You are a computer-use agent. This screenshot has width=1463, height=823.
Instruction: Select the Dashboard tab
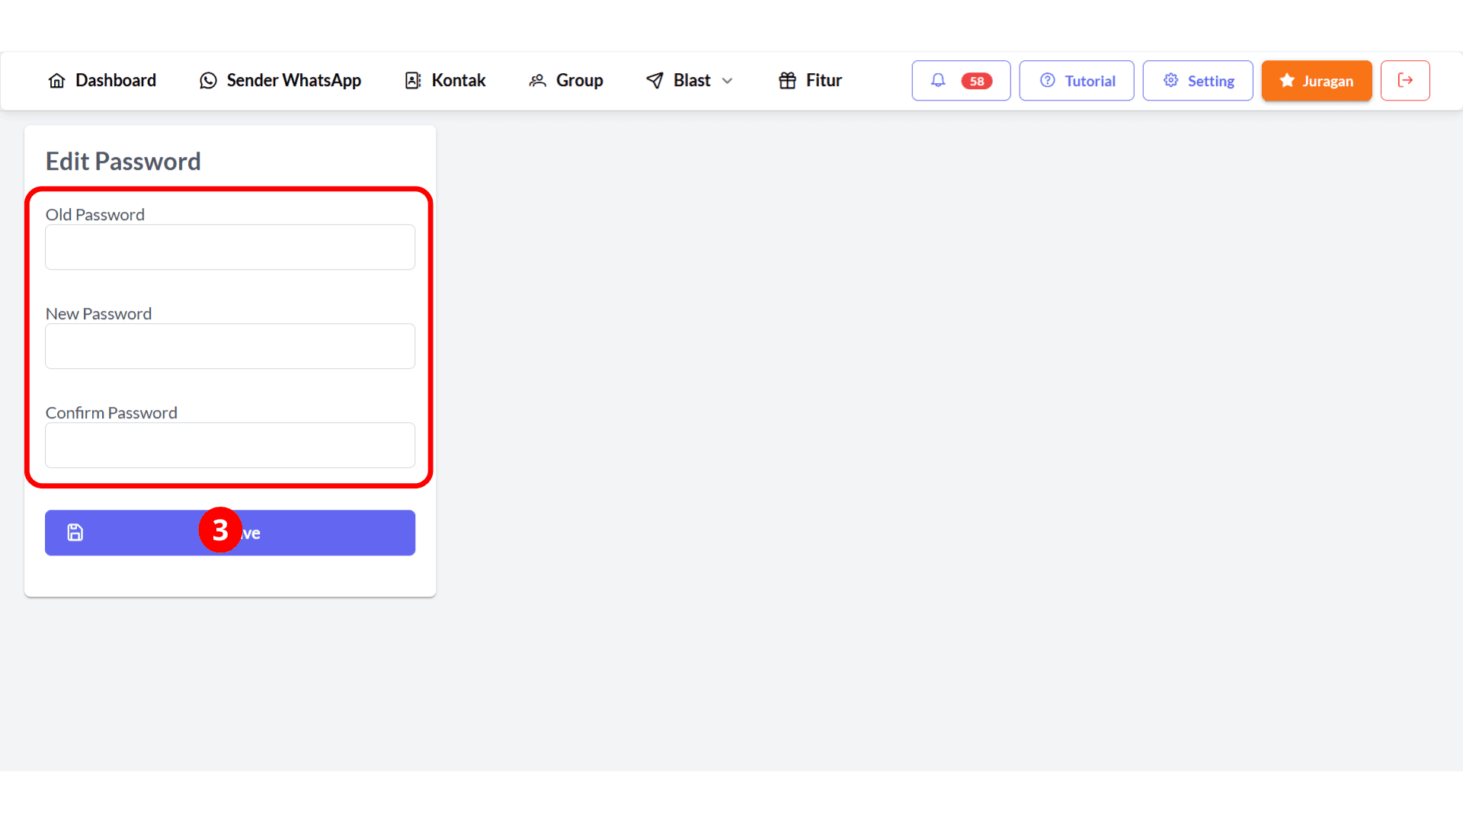[x=101, y=80]
